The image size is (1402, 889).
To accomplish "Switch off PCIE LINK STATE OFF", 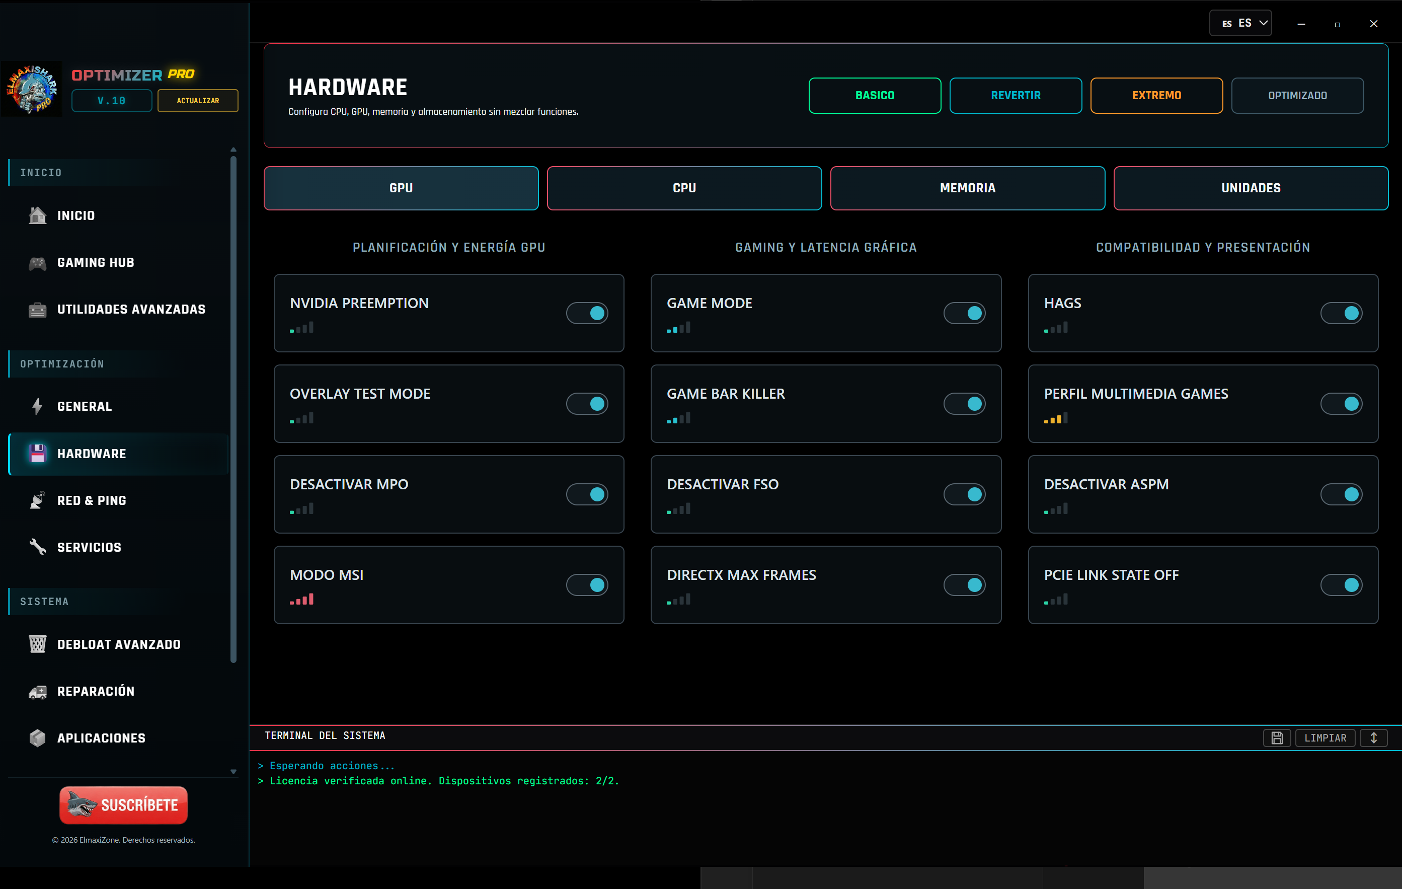I will [x=1341, y=585].
